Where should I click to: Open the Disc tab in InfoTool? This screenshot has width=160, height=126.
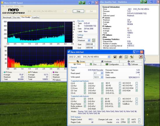(93, 64)
